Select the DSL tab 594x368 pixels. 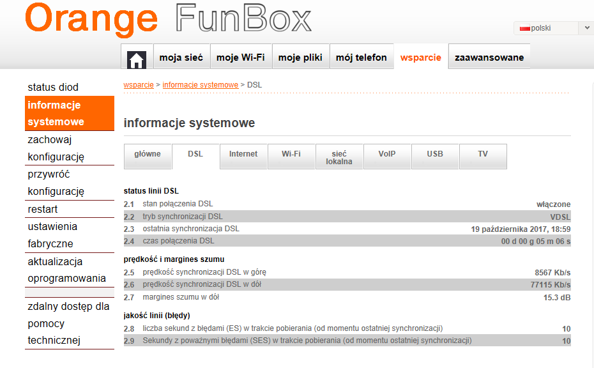[195, 156]
